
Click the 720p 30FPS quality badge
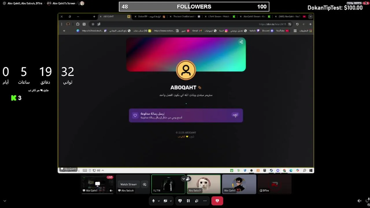(x=354, y=3)
